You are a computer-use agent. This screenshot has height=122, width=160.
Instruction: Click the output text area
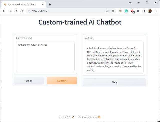[x=114, y=57]
